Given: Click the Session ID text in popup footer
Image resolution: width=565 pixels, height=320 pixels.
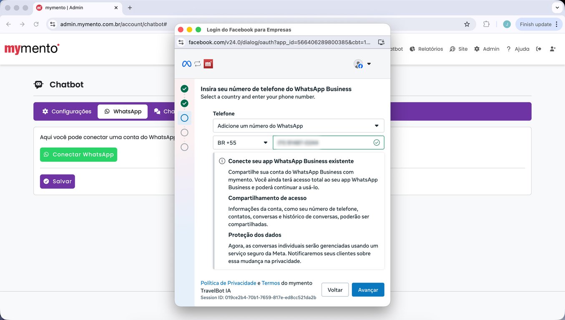Looking at the screenshot, I should 258,298.
